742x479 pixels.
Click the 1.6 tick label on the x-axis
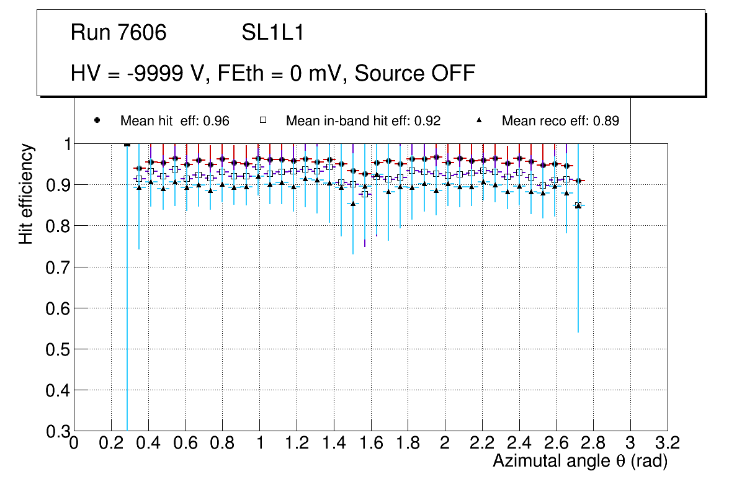click(371, 443)
